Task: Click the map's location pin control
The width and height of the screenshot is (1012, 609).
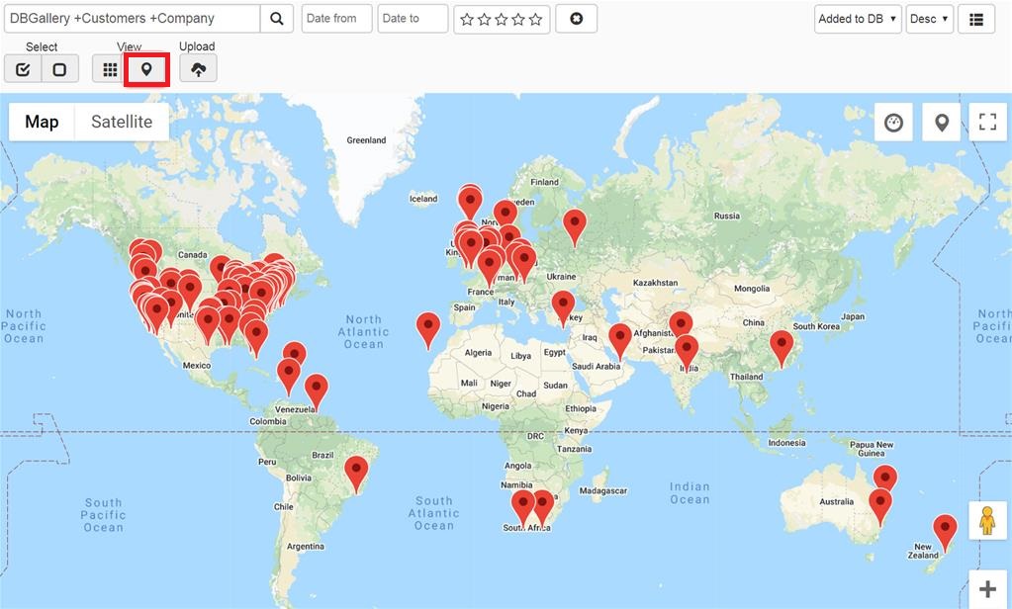Action: coord(942,122)
